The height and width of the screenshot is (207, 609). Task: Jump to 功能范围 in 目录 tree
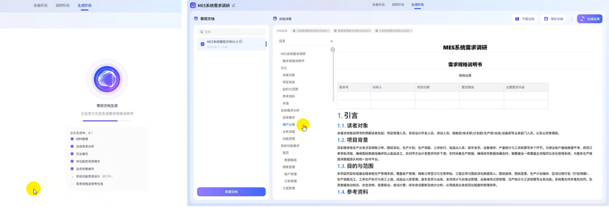tap(289, 138)
